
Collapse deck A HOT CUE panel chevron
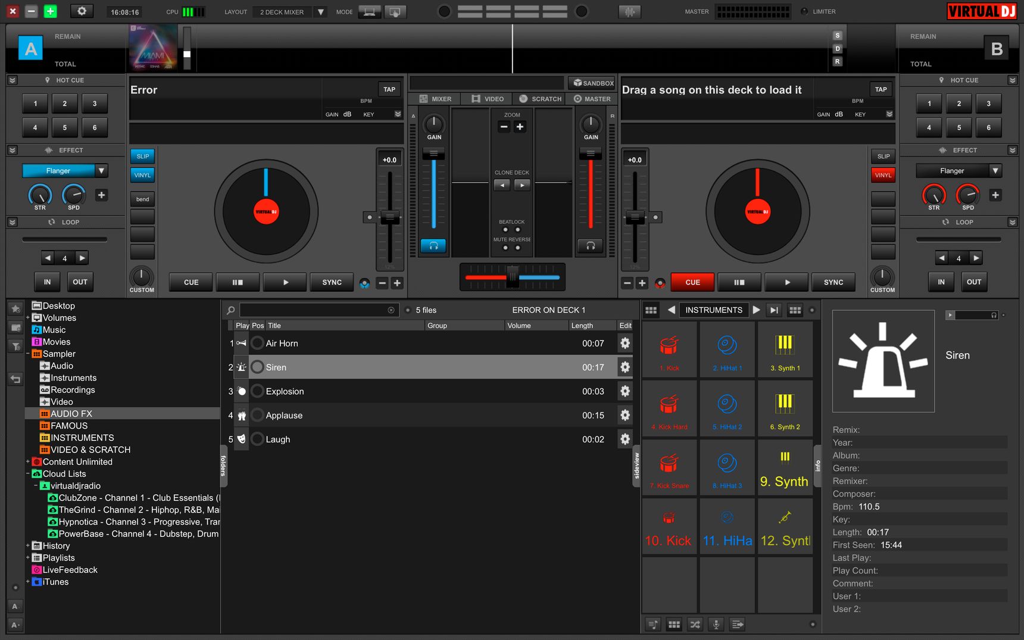point(13,80)
